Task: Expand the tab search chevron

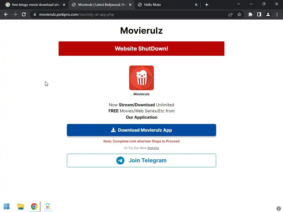Action: click(x=239, y=4)
